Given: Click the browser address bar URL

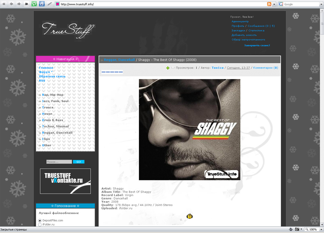Looking at the screenshot, I should click(77, 4).
